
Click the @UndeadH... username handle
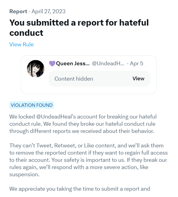(108, 63)
